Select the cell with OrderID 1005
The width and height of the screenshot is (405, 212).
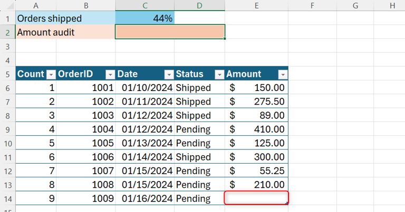pos(86,143)
